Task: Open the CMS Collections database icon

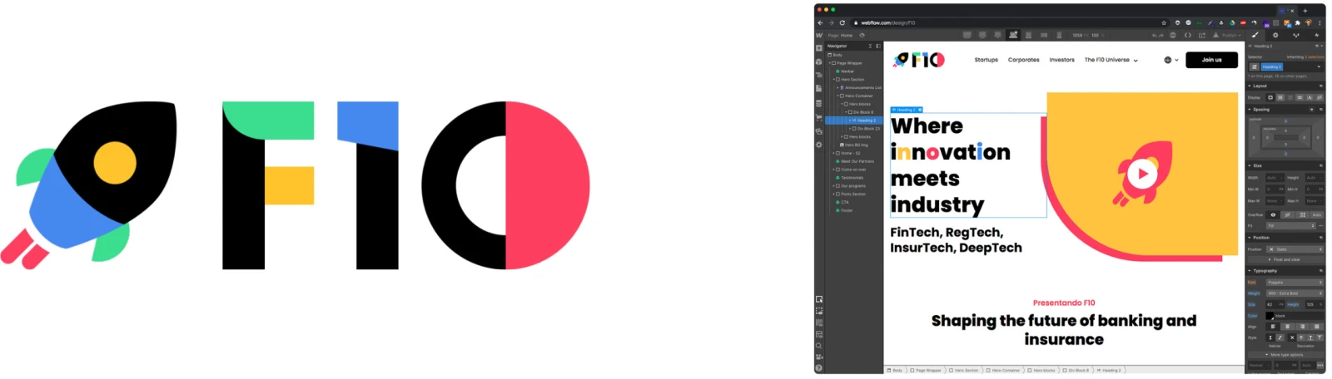Action: pos(819,103)
